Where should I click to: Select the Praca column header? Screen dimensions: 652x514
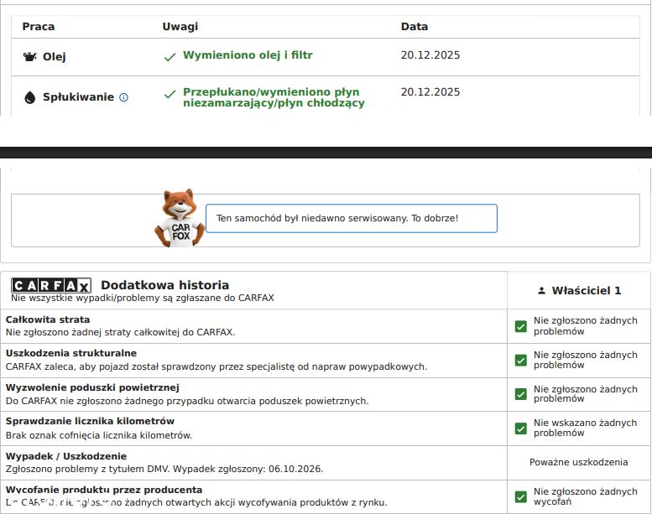(x=39, y=27)
